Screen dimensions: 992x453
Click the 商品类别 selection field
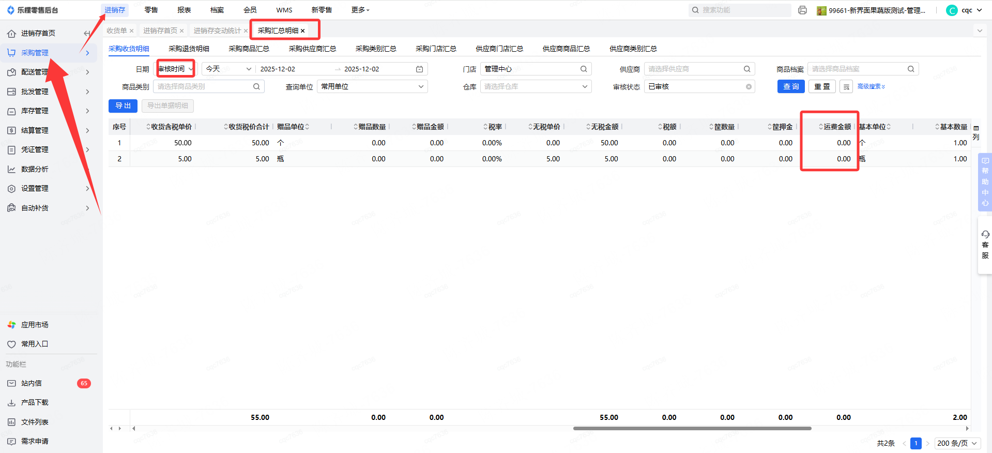tap(209, 86)
